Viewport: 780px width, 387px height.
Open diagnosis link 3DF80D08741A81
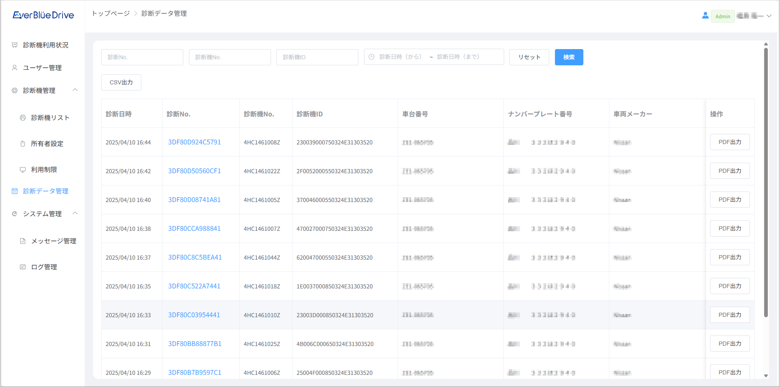(195, 200)
